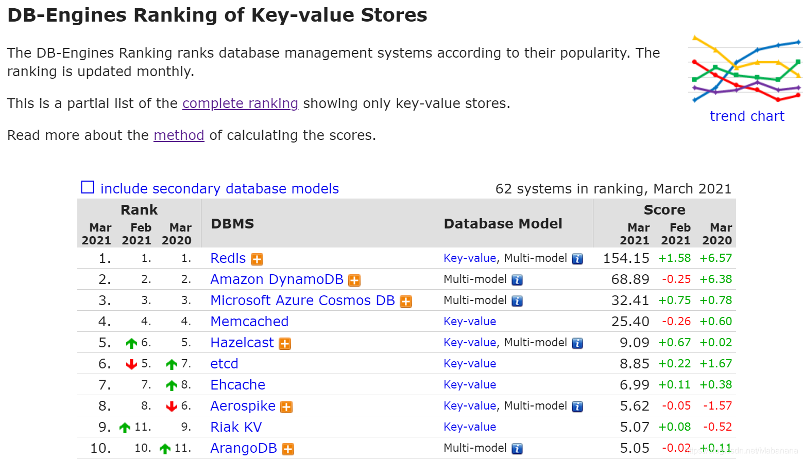Image resolution: width=803 pixels, height=460 pixels.
Task: Open the trend chart link
Action: click(747, 116)
